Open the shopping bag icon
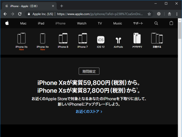182x137 pixels. (171, 23)
